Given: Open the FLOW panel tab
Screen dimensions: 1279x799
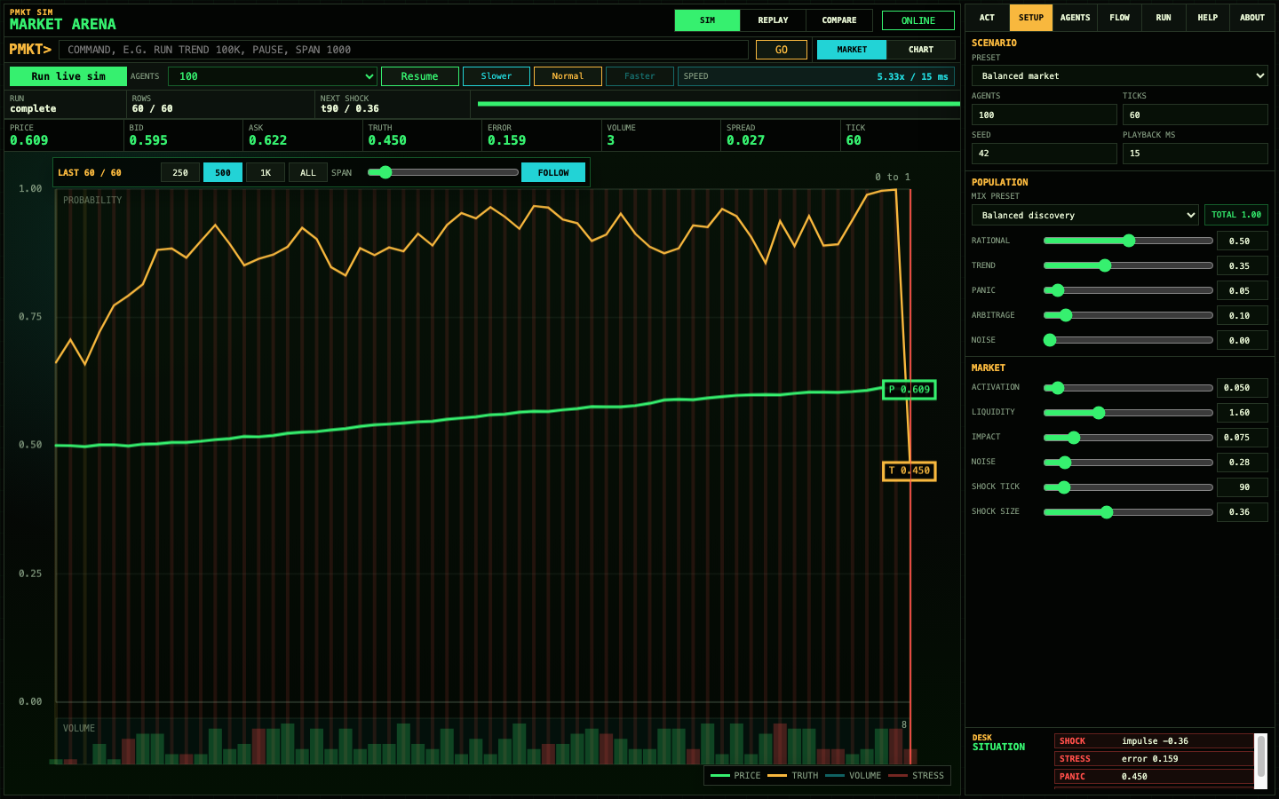Looking at the screenshot, I should [x=1119, y=18].
